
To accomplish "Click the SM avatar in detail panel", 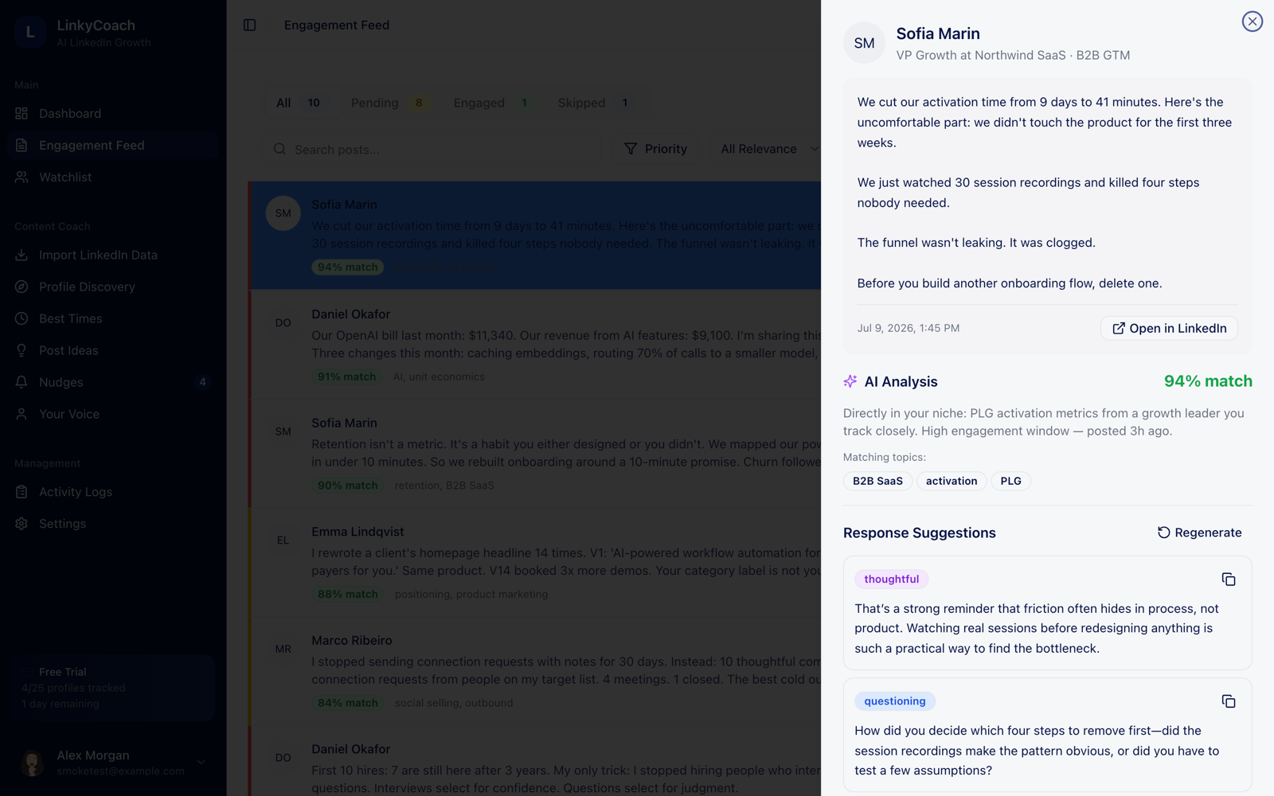I will 864,43.
